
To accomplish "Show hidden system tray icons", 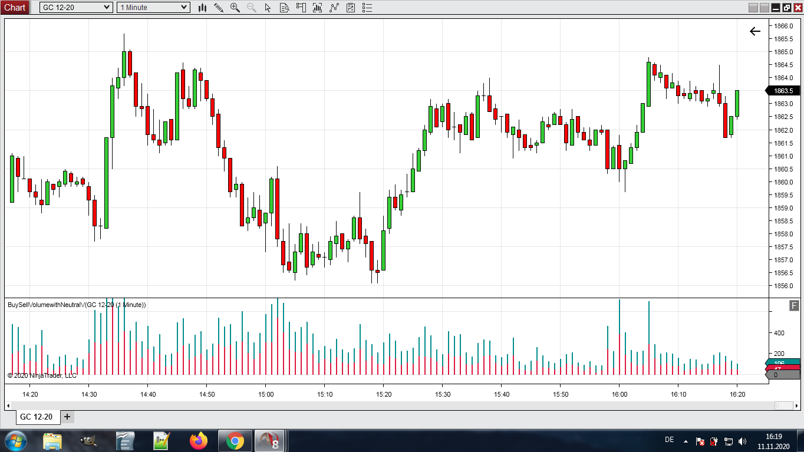I will coord(686,441).
